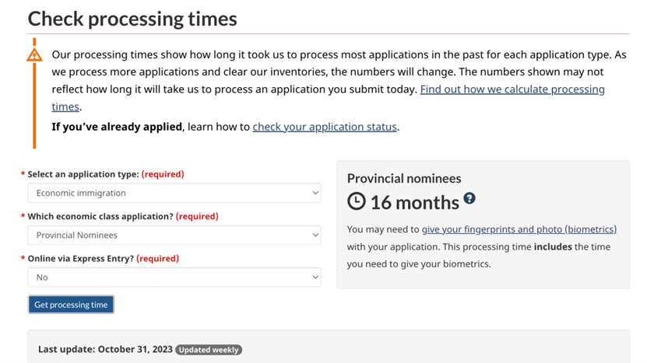Open the Economic immigration application type dropdown

pyautogui.click(x=174, y=193)
